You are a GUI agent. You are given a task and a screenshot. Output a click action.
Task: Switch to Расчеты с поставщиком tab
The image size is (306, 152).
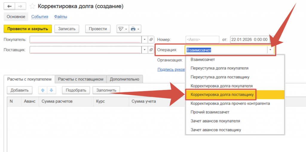click(x=81, y=79)
